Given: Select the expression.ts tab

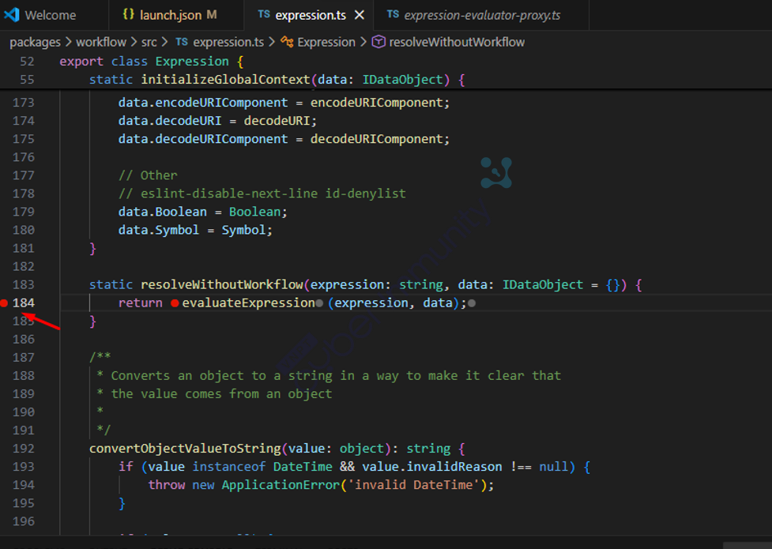Looking at the screenshot, I should coord(311,15).
